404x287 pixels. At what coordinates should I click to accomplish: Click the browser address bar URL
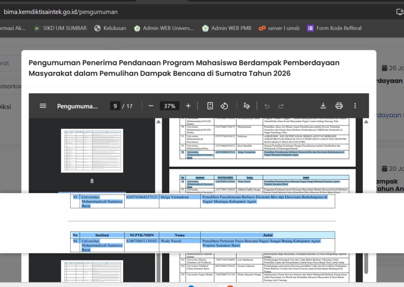click(x=61, y=12)
